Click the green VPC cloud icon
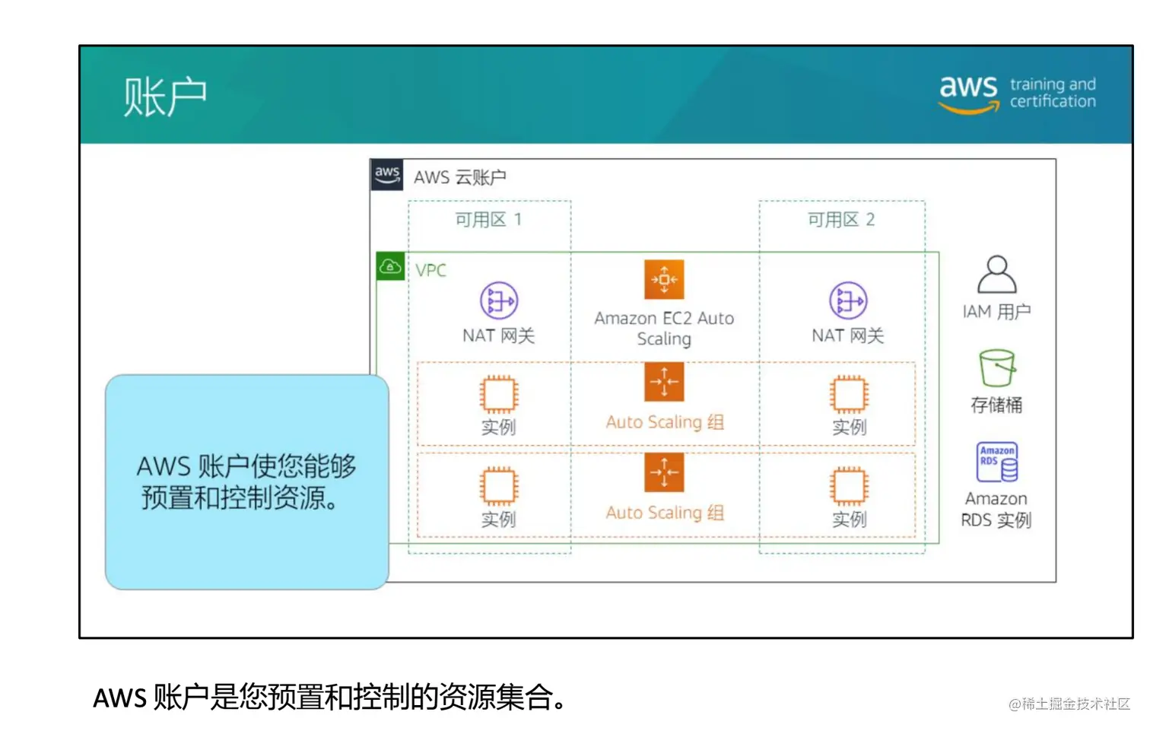 [x=391, y=266]
